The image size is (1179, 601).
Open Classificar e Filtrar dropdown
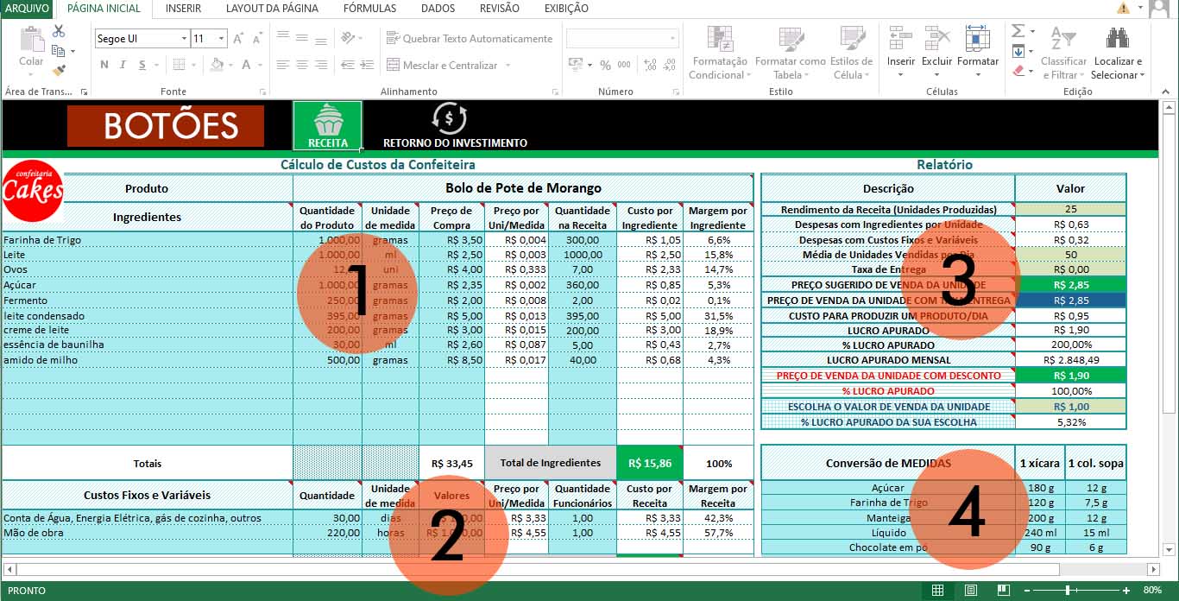coord(1063,52)
